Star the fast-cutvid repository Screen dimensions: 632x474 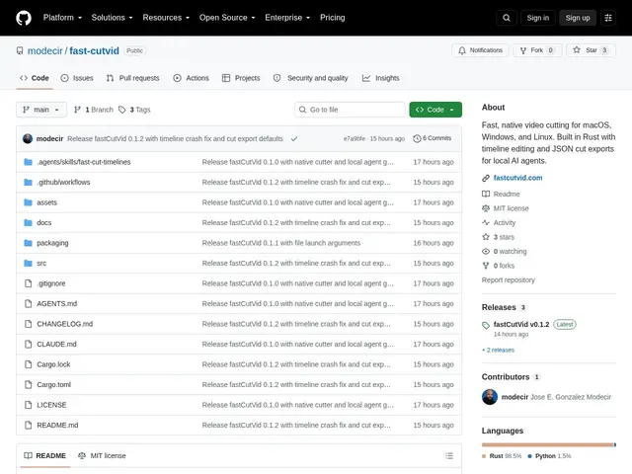click(x=591, y=50)
